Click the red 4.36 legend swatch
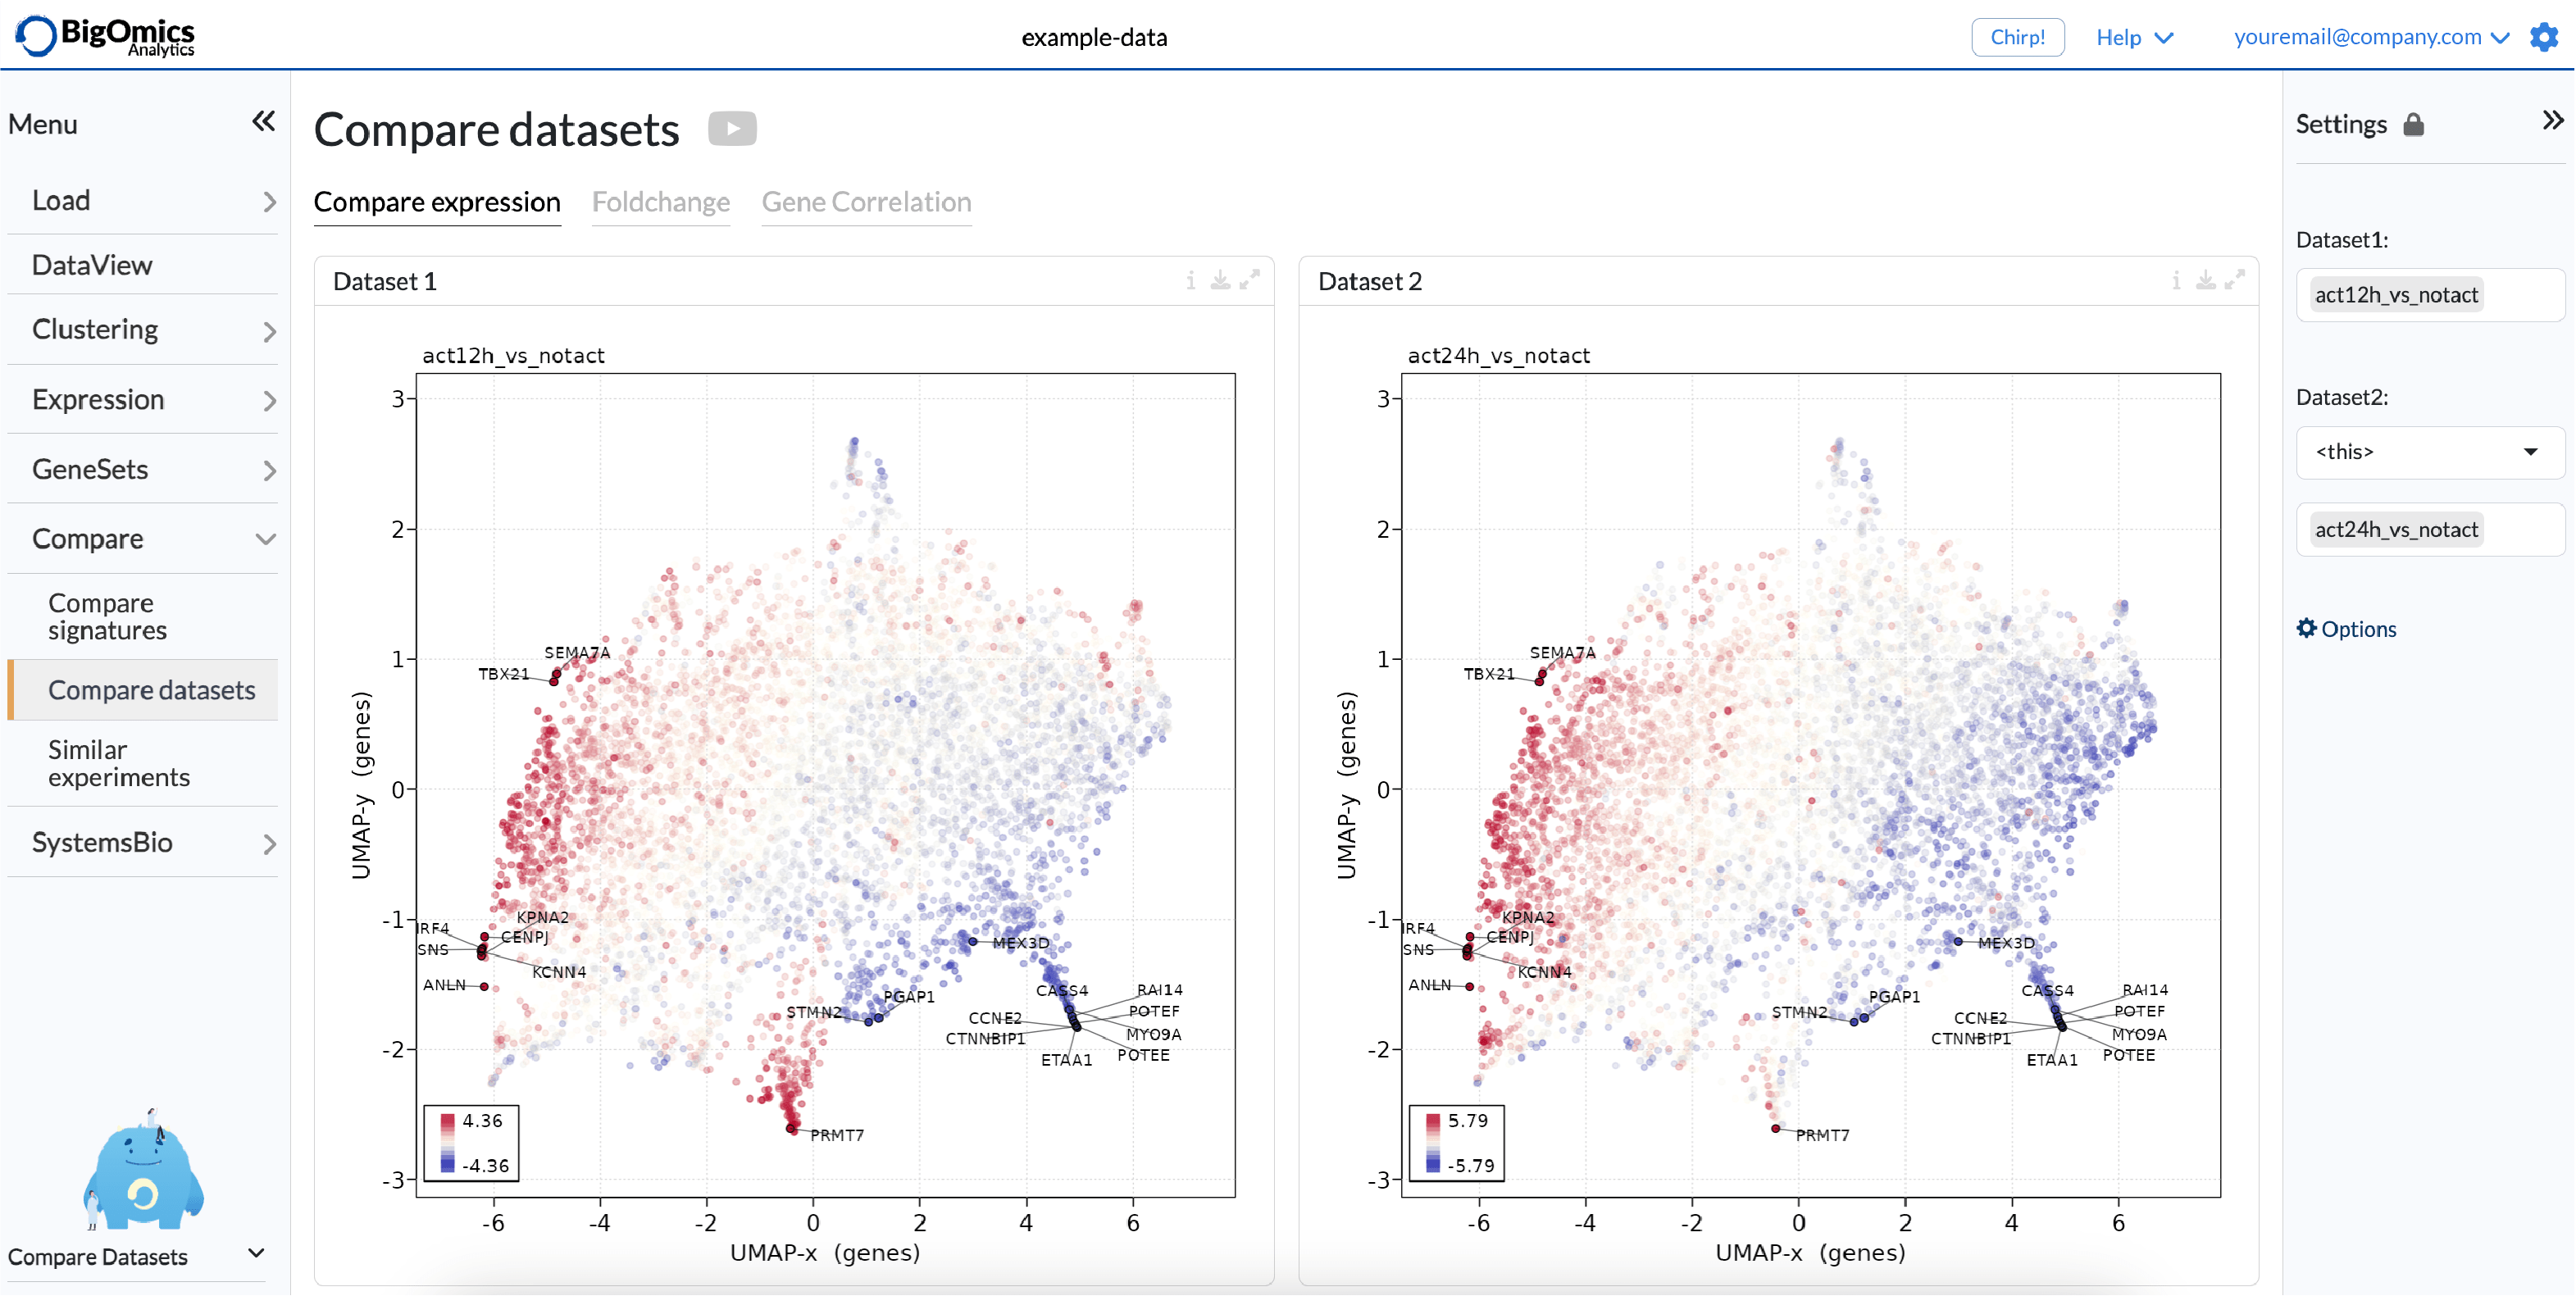This screenshot has width=2576, height=1296. pos(447,1121)
